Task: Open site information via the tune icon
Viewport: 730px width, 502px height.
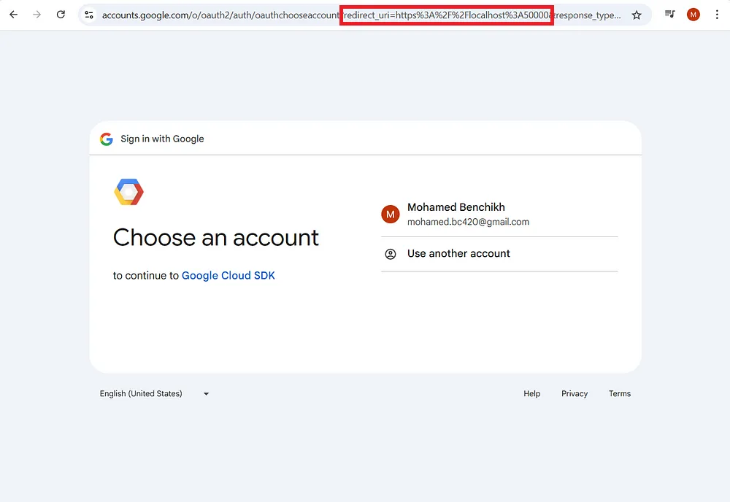Action: pos(88,14)
